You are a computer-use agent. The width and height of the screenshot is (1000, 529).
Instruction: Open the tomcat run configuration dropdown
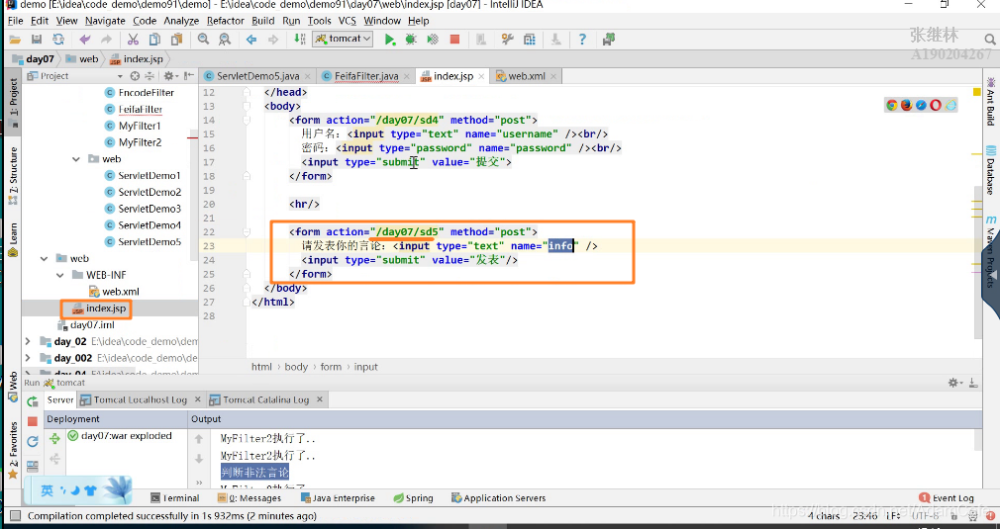[344, 39]
